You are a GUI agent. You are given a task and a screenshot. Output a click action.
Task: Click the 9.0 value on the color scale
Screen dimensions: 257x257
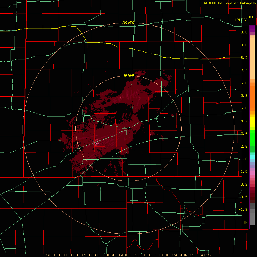pyautogui.click(x=244, y=45)
